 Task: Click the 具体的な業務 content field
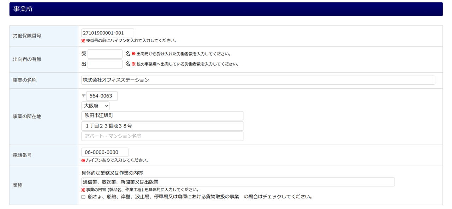coord(238,182)
